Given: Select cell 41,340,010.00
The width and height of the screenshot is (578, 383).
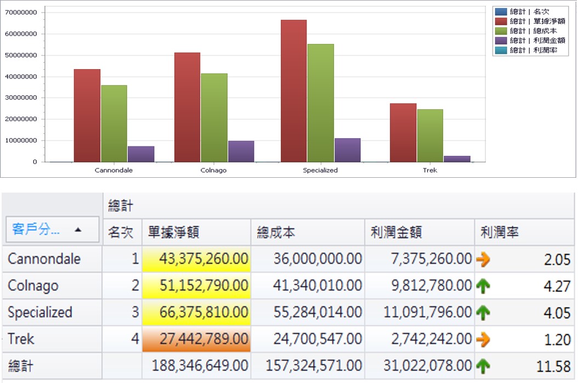Looking at the screenshot, I should pyautogui.click(x=308, y=285).
